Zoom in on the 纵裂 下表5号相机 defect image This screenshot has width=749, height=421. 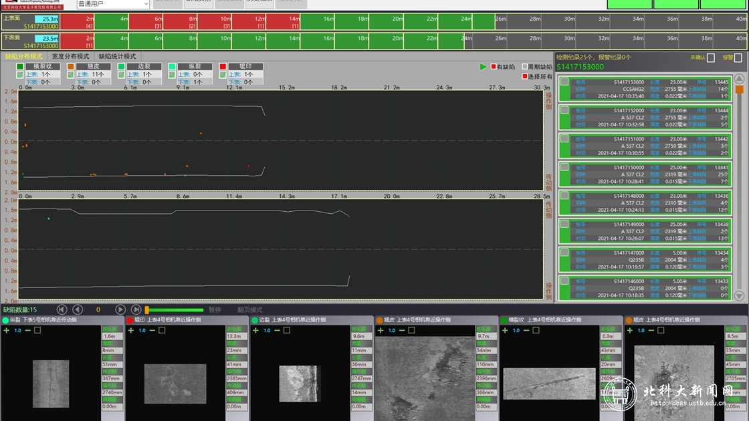coord(6,330)
